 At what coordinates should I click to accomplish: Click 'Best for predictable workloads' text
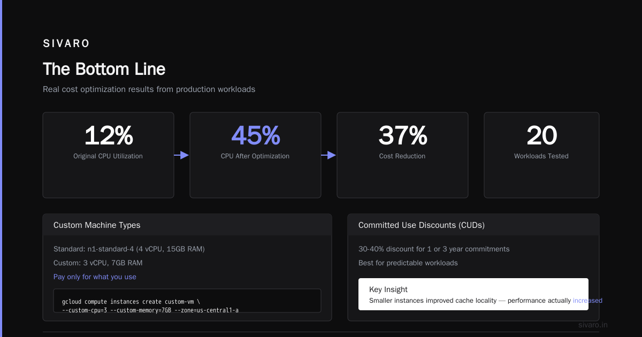[408, 263]
